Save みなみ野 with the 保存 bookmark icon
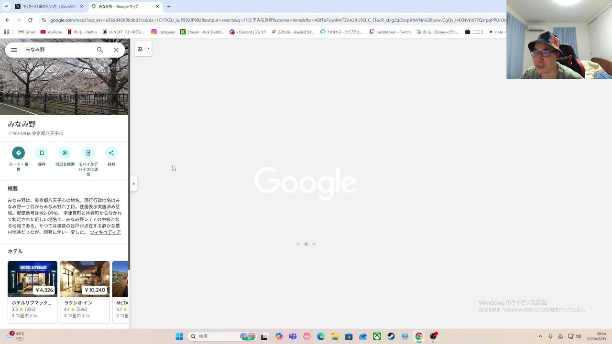The image size is (612, 344). click(42, 153)
